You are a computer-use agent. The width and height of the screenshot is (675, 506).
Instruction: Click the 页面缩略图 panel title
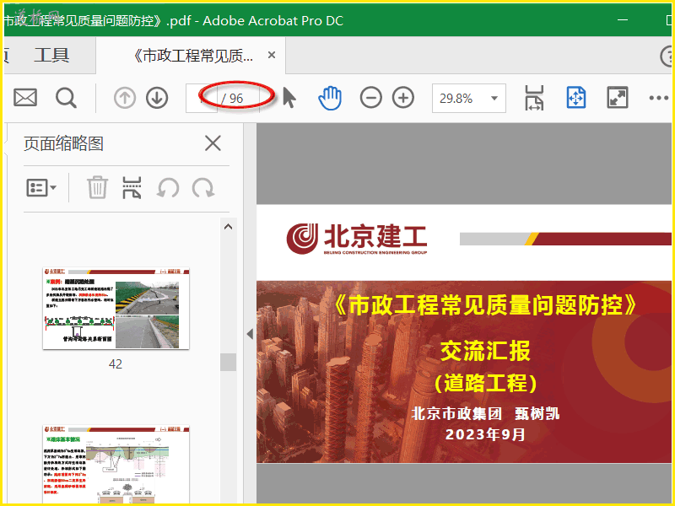(64, 143)
